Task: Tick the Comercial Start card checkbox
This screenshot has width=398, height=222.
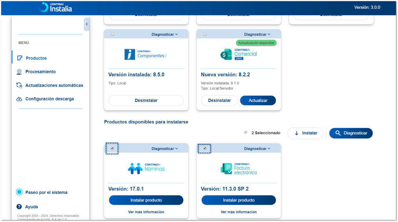Action: pos(205,34)
